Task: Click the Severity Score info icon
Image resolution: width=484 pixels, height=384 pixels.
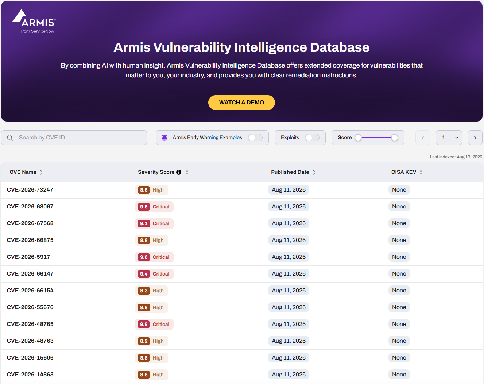Action: tap(179, 172)
